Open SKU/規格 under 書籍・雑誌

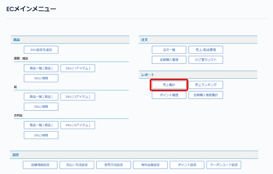click(41, 78)
